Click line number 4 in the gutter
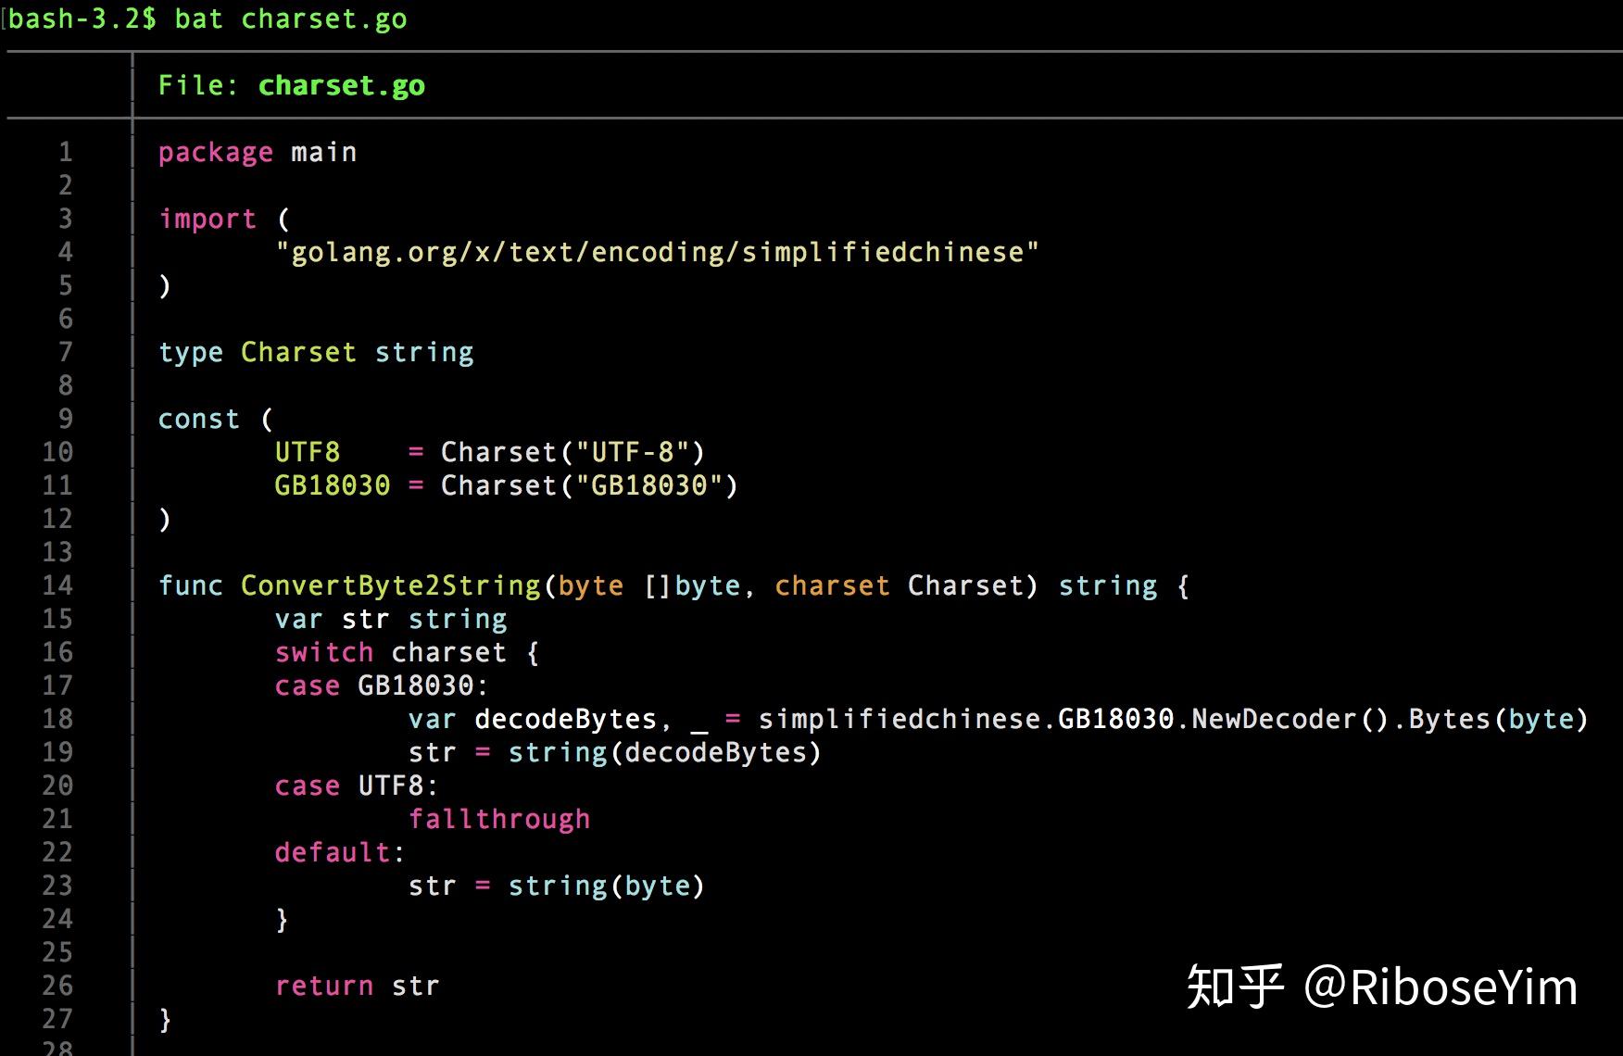The height and width of the screenshot is (1056, 1623). click(x=66, y=253)
